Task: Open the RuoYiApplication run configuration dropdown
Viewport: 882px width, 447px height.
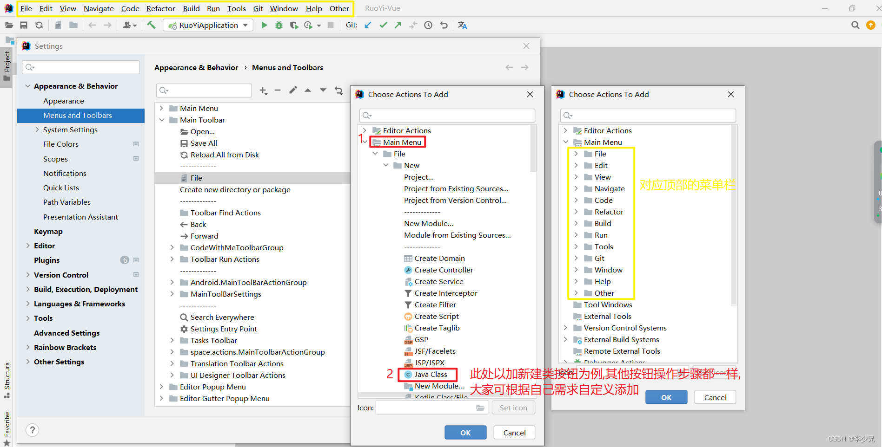Action: click(208, 25)
